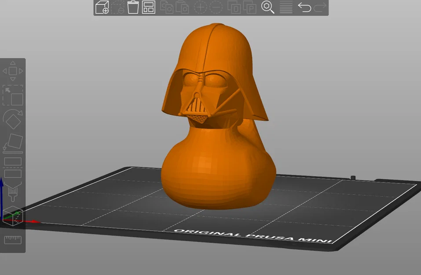Redo the last action
The image size is (421, 275).
[320, 7]
